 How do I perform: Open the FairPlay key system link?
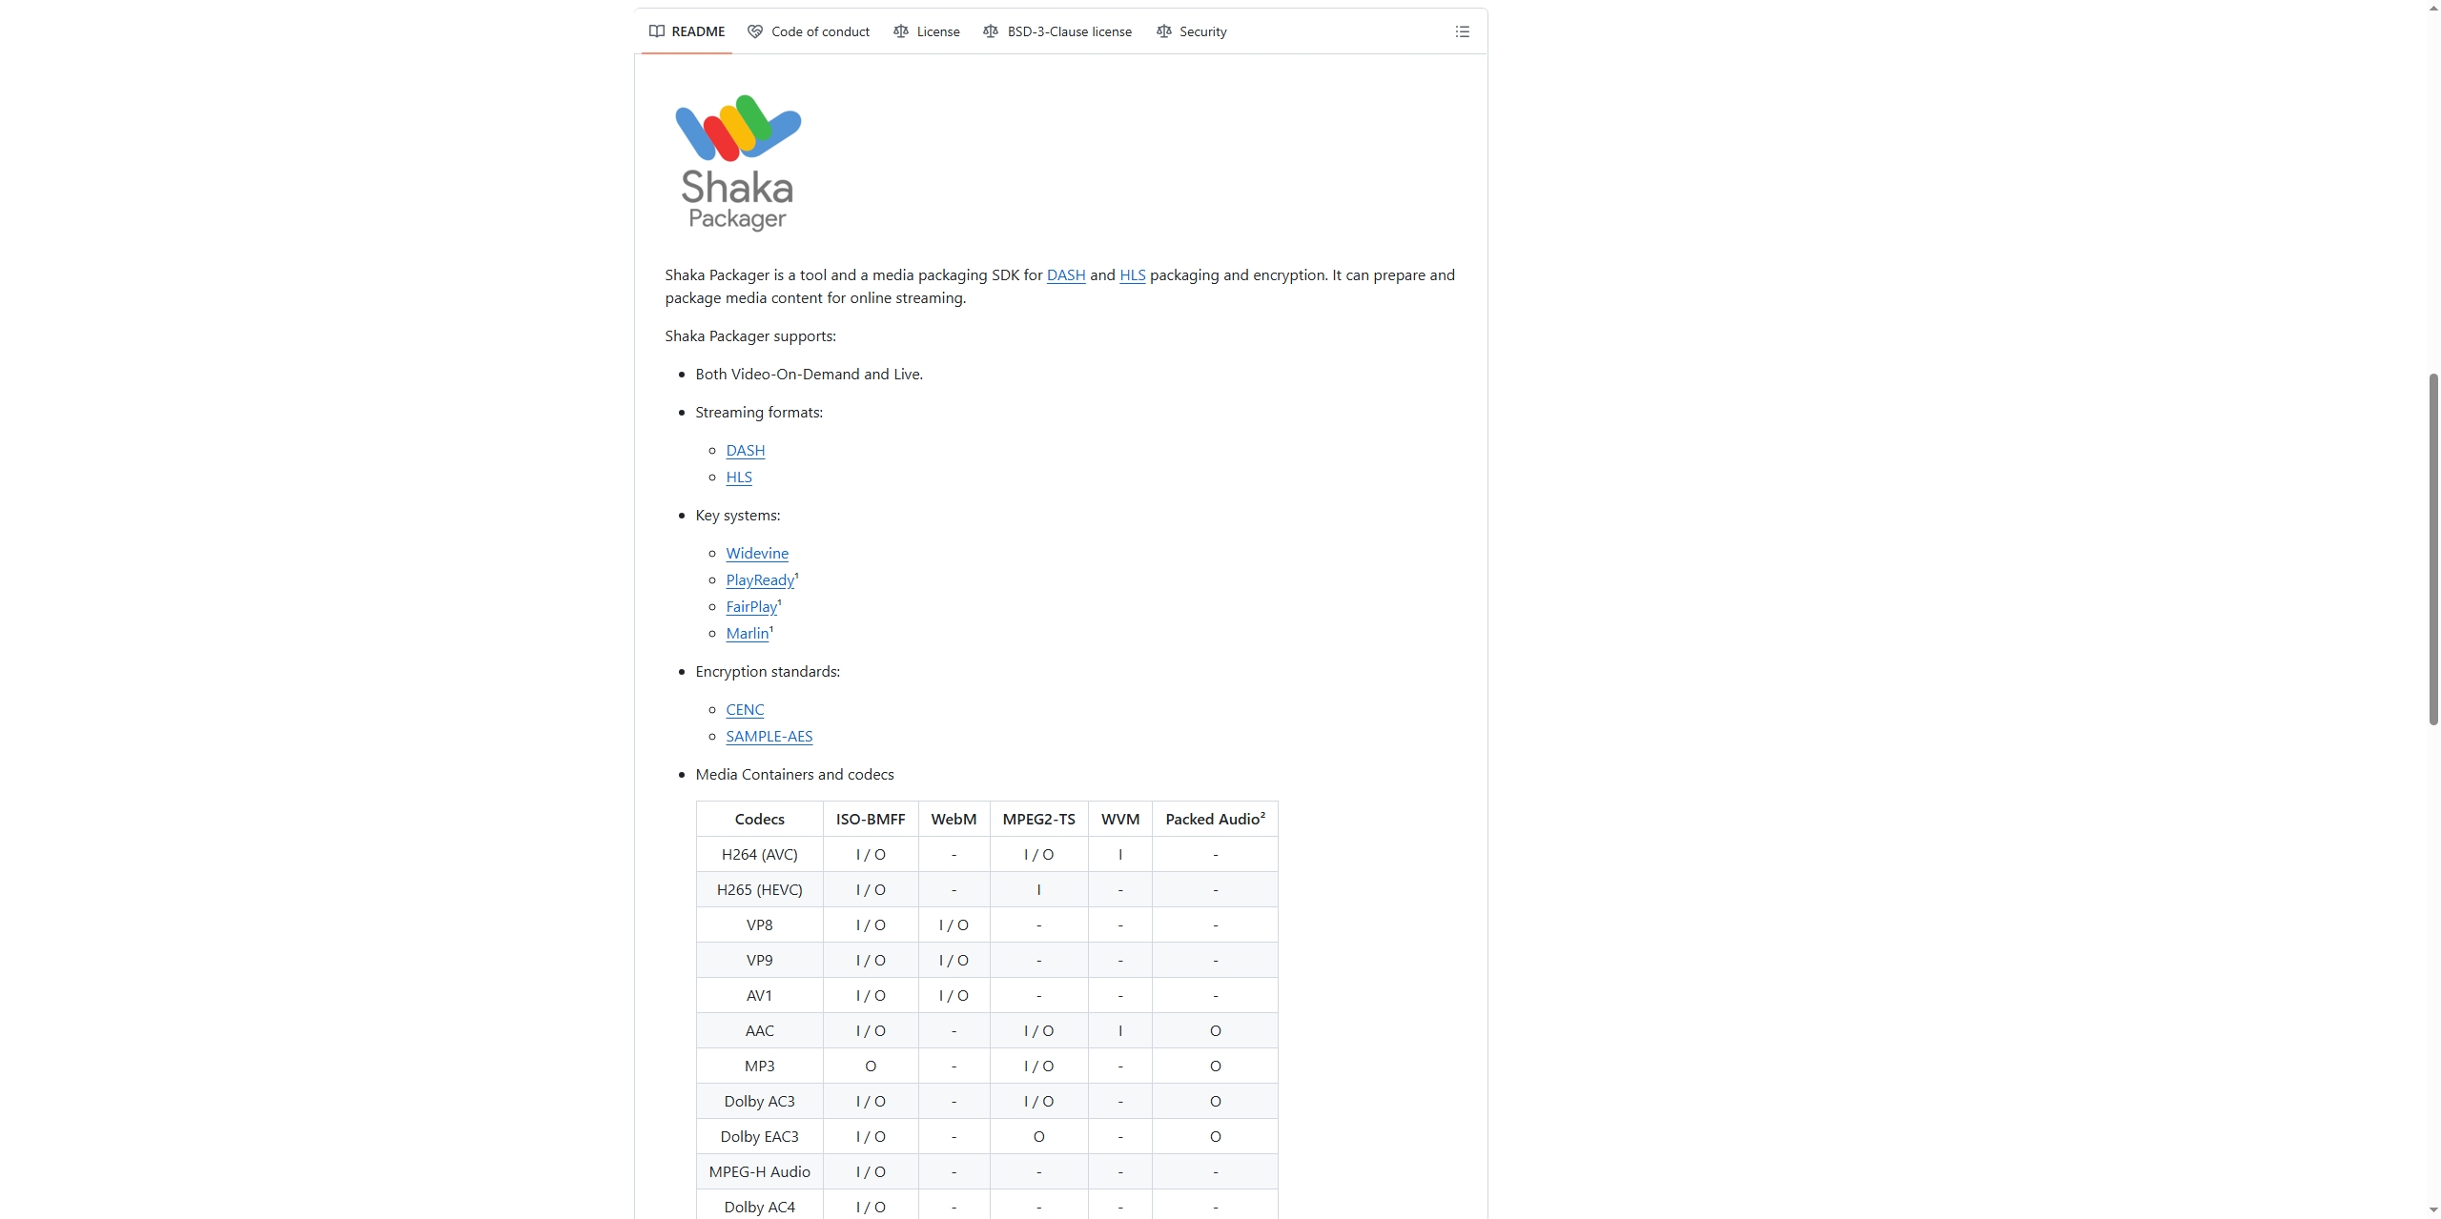pos(751,607)
